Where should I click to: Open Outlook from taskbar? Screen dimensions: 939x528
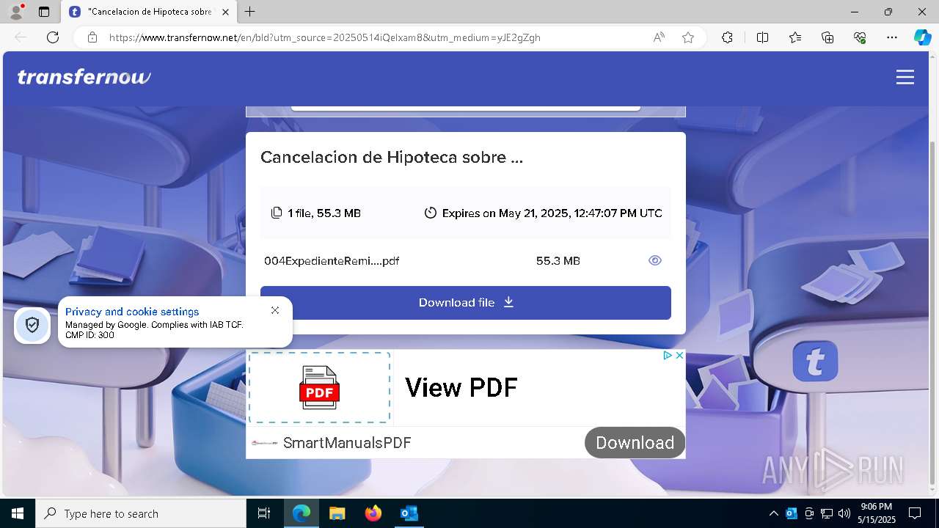click(x=409, y=513)
